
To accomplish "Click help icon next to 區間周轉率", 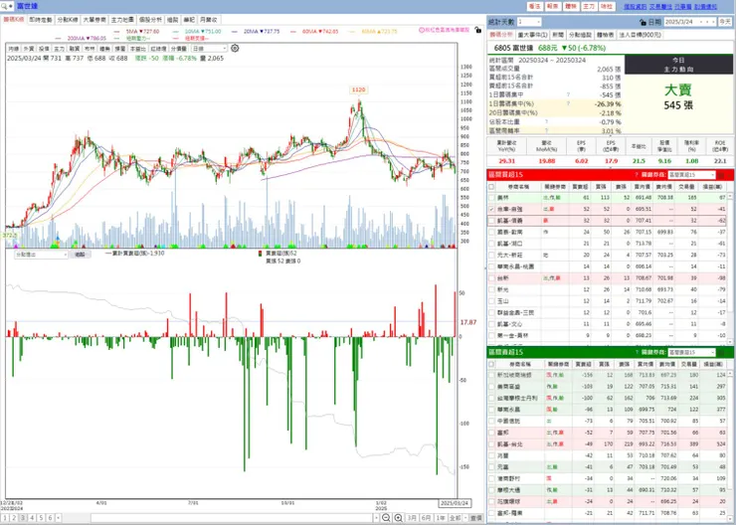I will click(x=546, y=130).
